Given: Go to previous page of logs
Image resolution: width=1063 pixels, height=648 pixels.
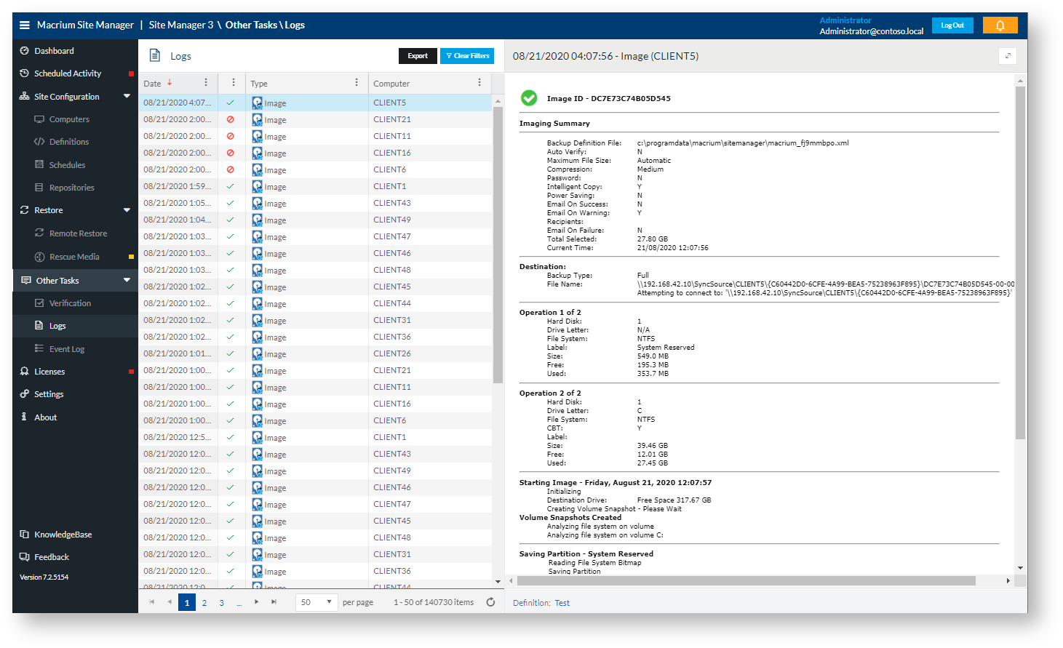Looking at the screenshot, I should tap(170, 602).
